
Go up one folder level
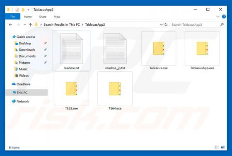click(x=30, y=24)
